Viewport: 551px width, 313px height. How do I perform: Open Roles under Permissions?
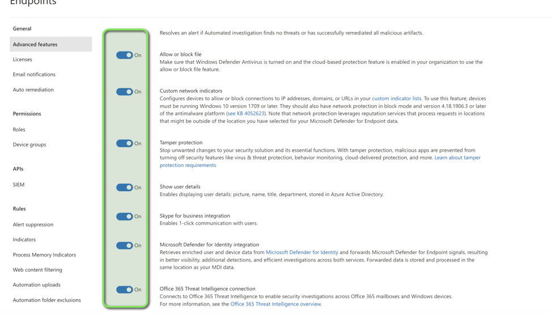click(19, 130)
